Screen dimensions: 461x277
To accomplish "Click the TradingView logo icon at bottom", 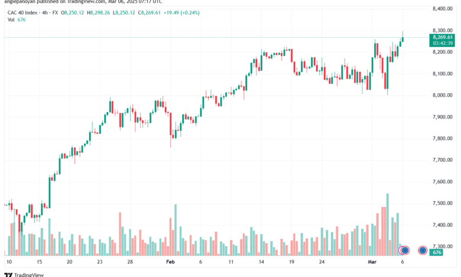I will point(8,275).
